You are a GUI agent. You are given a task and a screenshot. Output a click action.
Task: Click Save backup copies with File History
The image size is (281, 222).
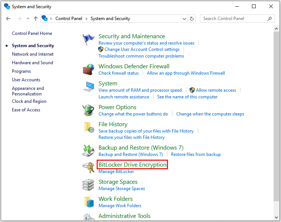(x=146, y=131)
